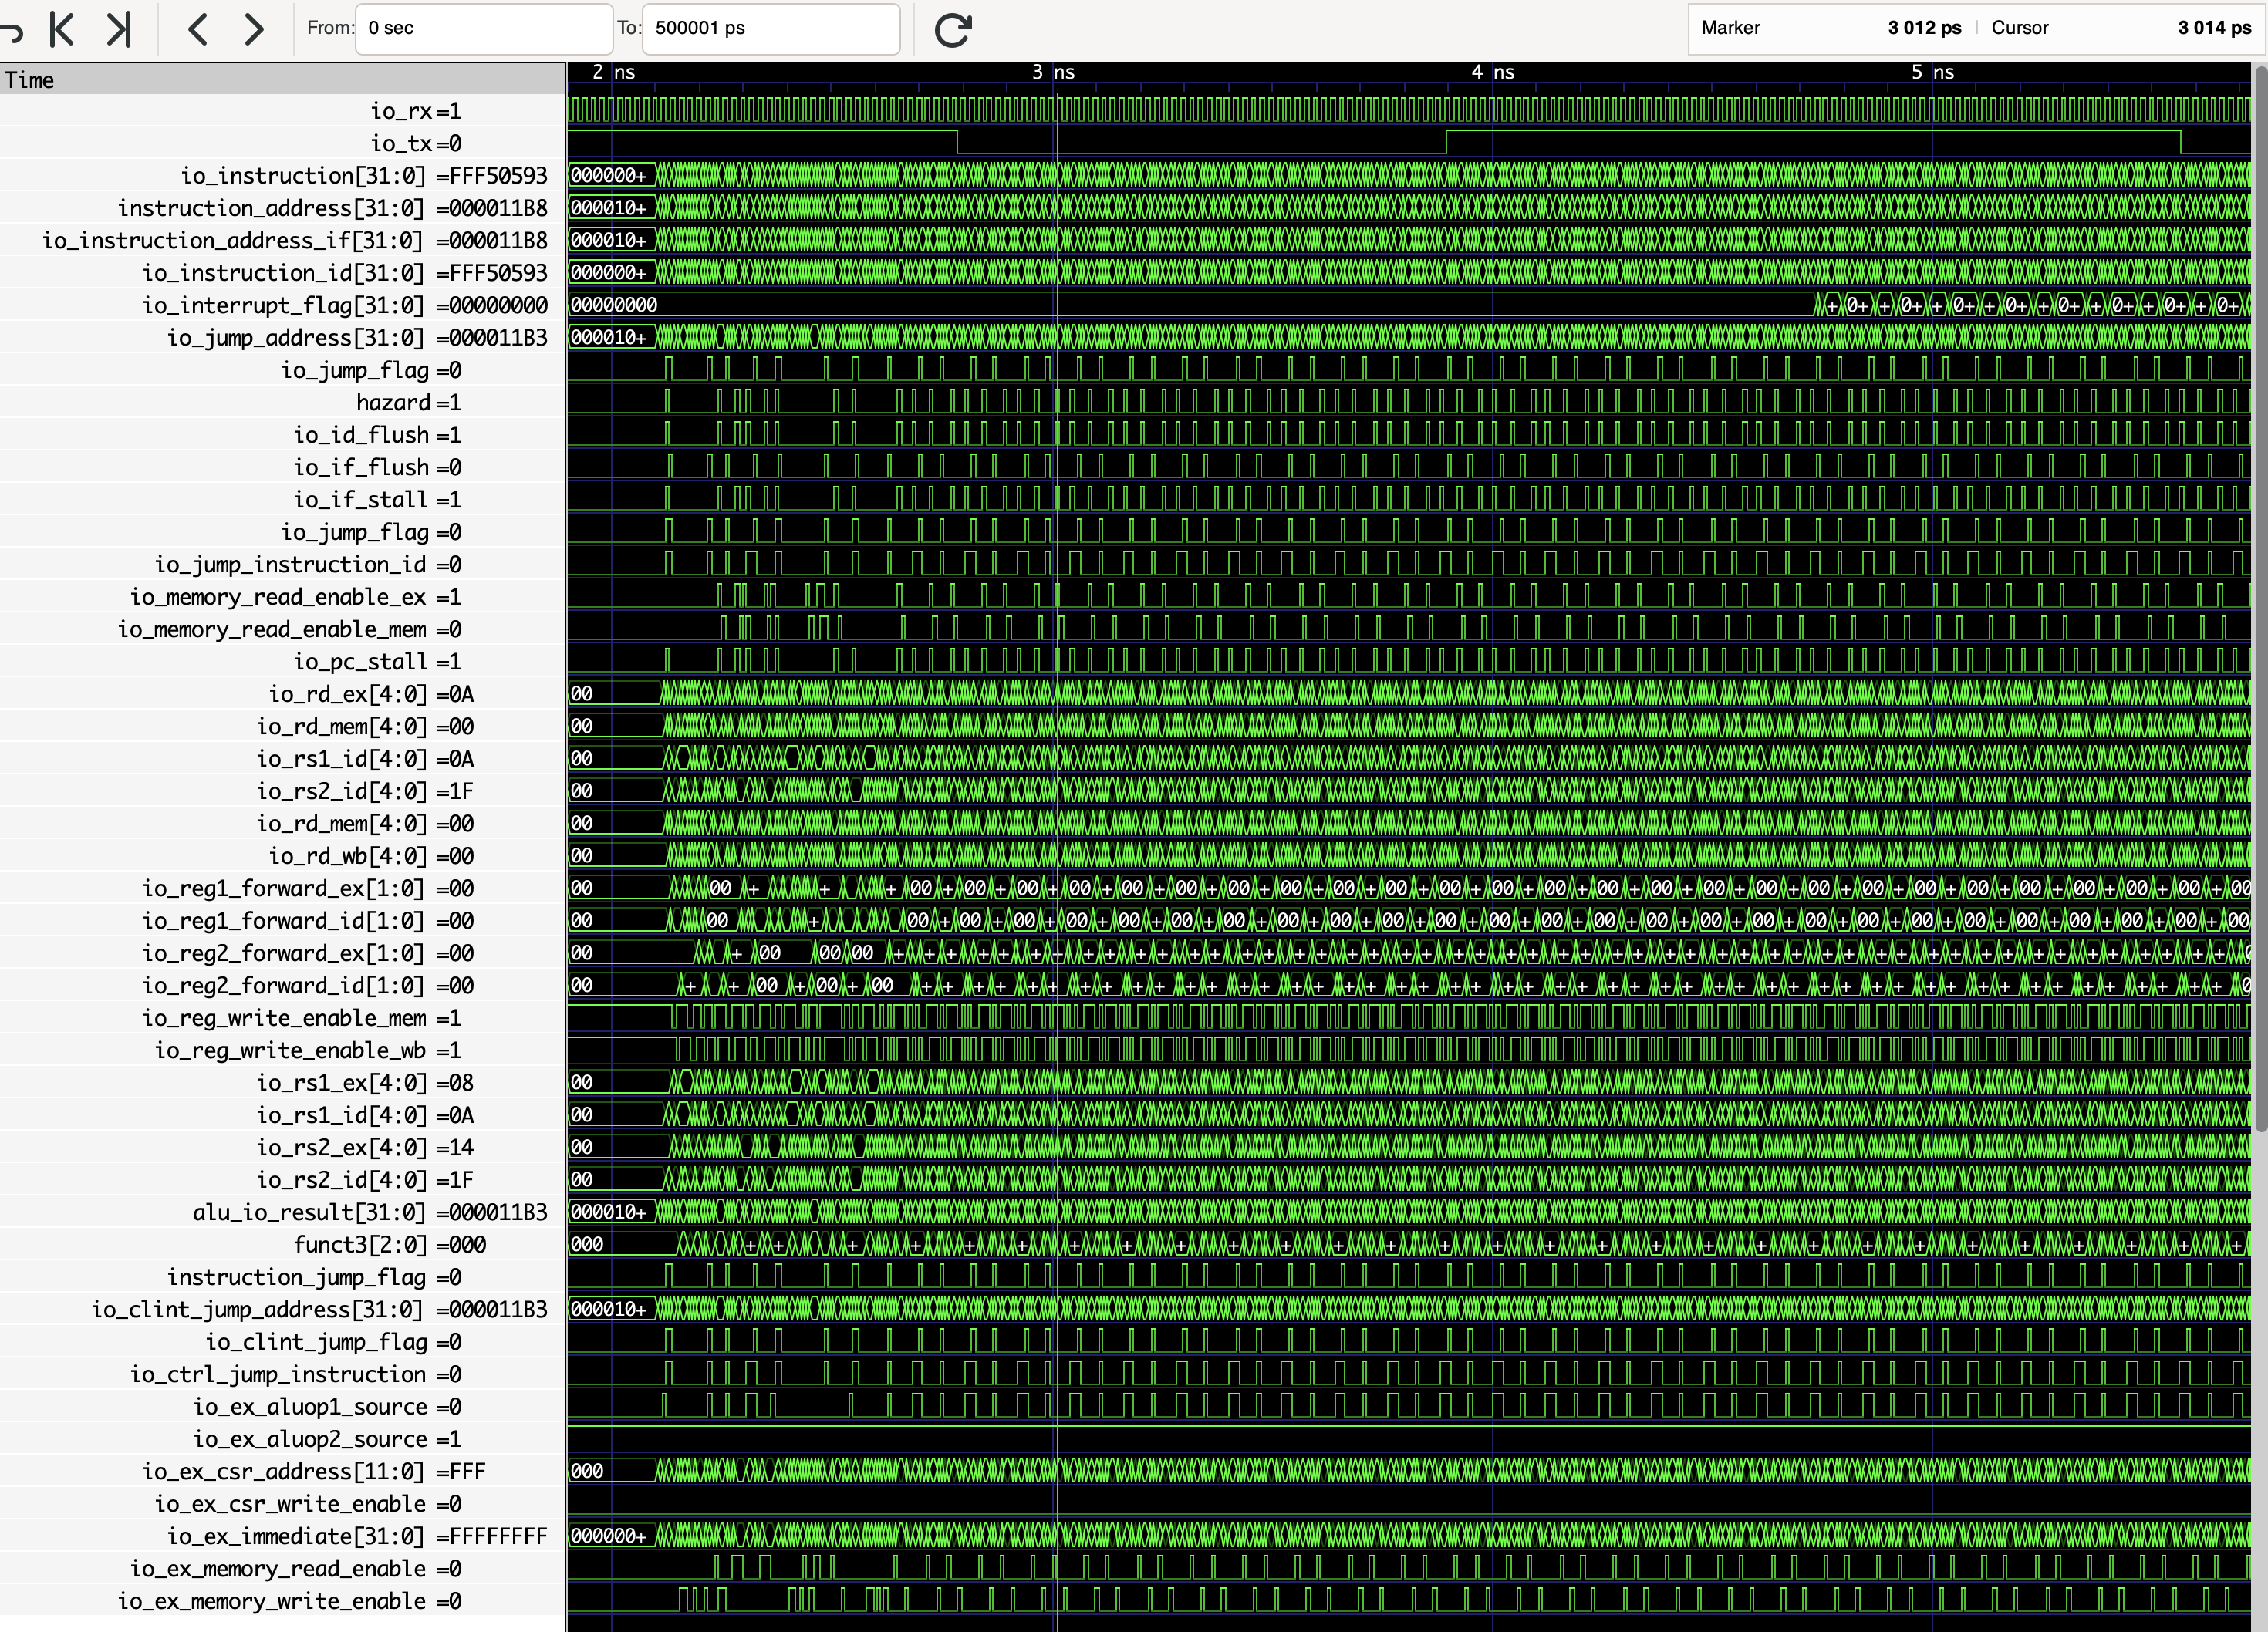Select the io_memory_read_enable_ex signal

(282, 597)
